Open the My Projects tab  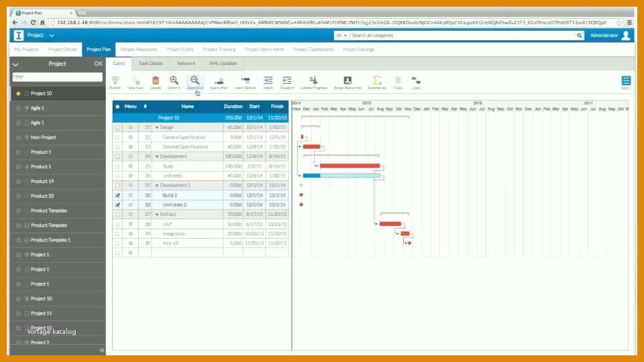click(26, 49)
